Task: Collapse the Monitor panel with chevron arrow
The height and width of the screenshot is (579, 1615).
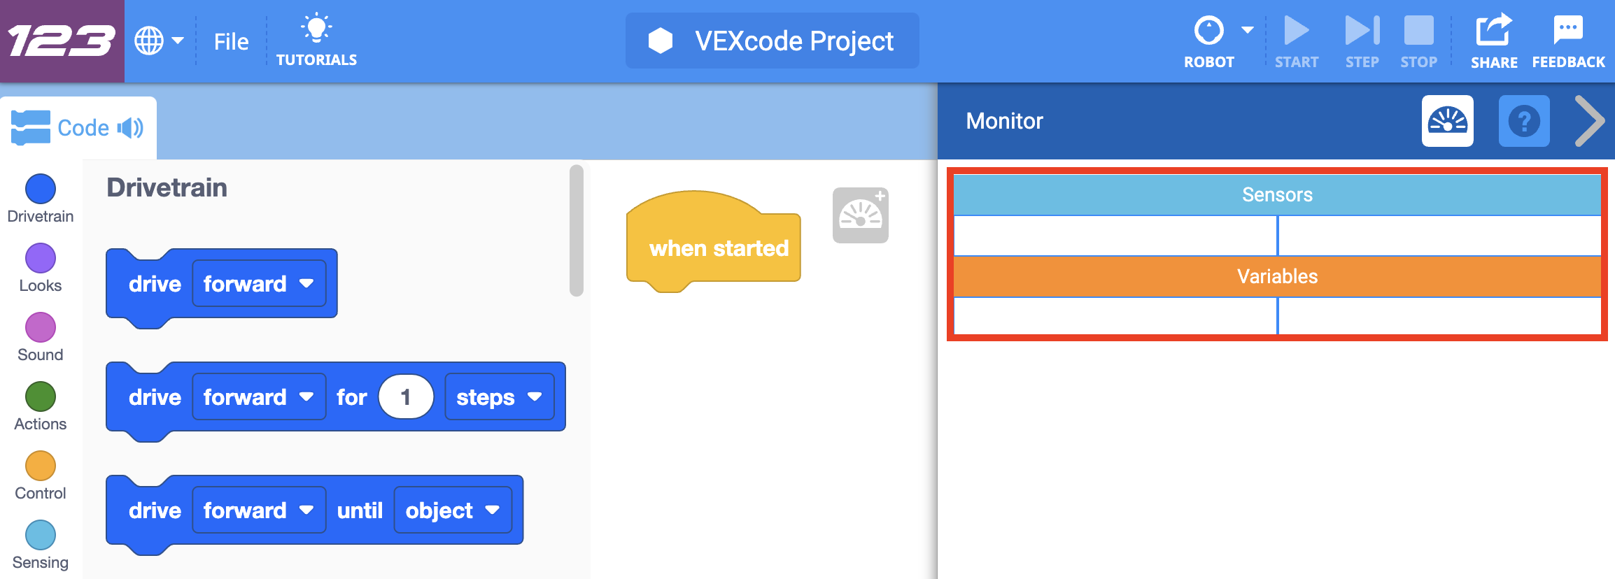Action: click(x=1589, y=121)
